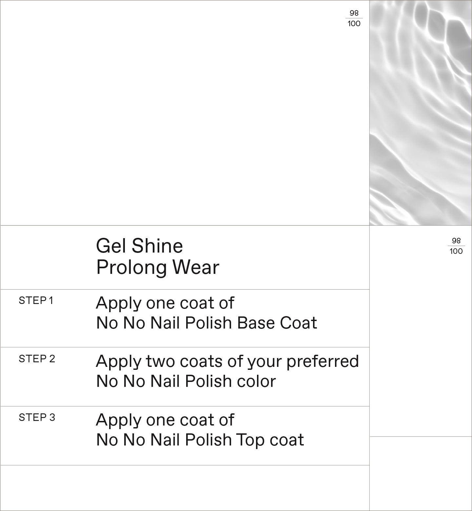Click the empty cell below Step 3
472x511 pixels.
(185, 487)
